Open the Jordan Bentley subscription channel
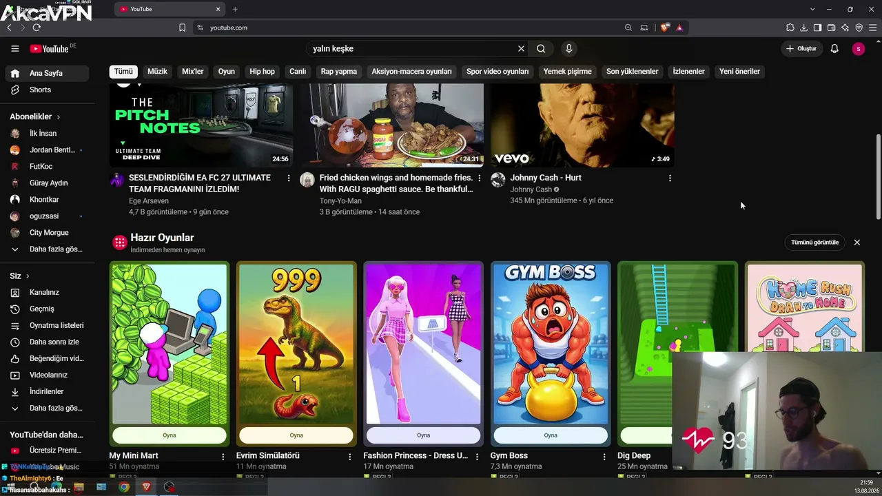882x496 pixels. (x=47, y=150)
